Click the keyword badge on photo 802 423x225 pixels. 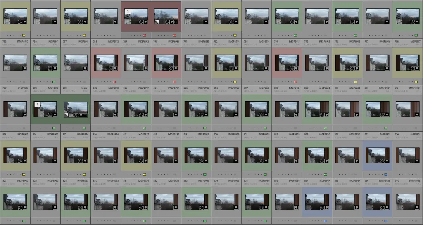[115, 115]
